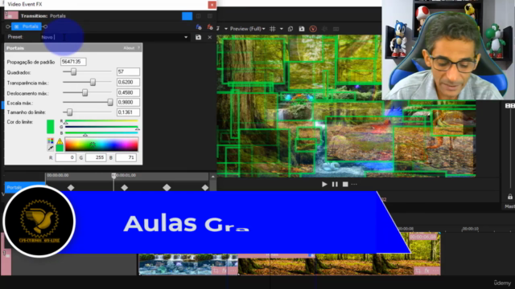Image resolution: width=515 pixels, height=289 pixels.
Task: Click the split-view layout icon in FX header
Action: (x=199, y=16)
